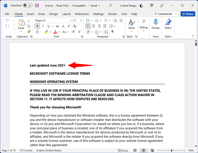Open the Design tab
The width and height of the screenshot is (198, 153).
53,14
